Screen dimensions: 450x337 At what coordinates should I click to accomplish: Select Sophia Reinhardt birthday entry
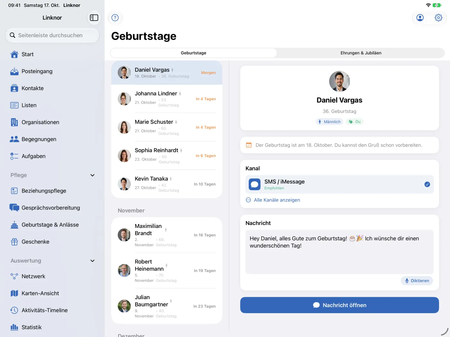click(x=167, y=156)
